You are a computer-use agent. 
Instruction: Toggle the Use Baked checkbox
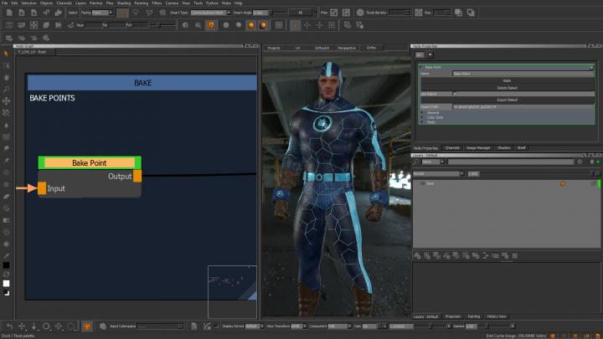[x=456, y=93]
